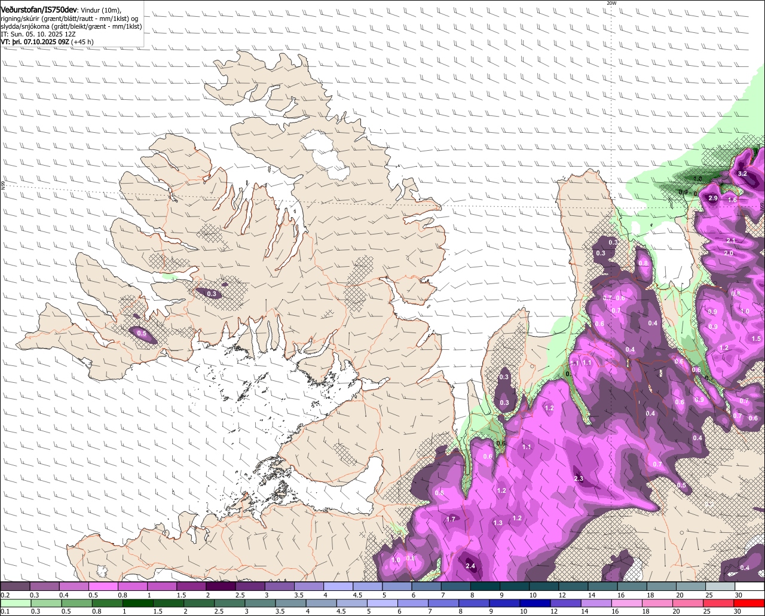Click the bright pink 0.5 swatch, upper legend bar

(103, 586)
